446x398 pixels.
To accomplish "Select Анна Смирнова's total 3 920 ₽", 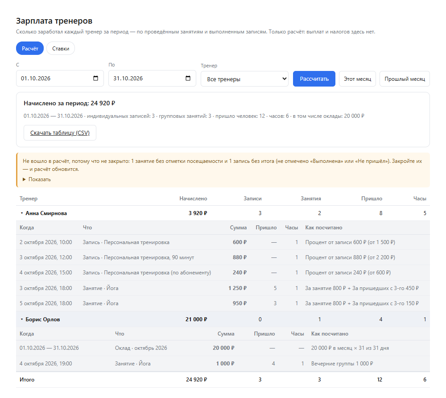I will point(198,213).
